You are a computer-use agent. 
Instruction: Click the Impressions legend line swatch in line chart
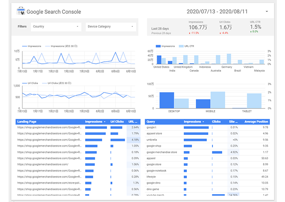[24, 46]
